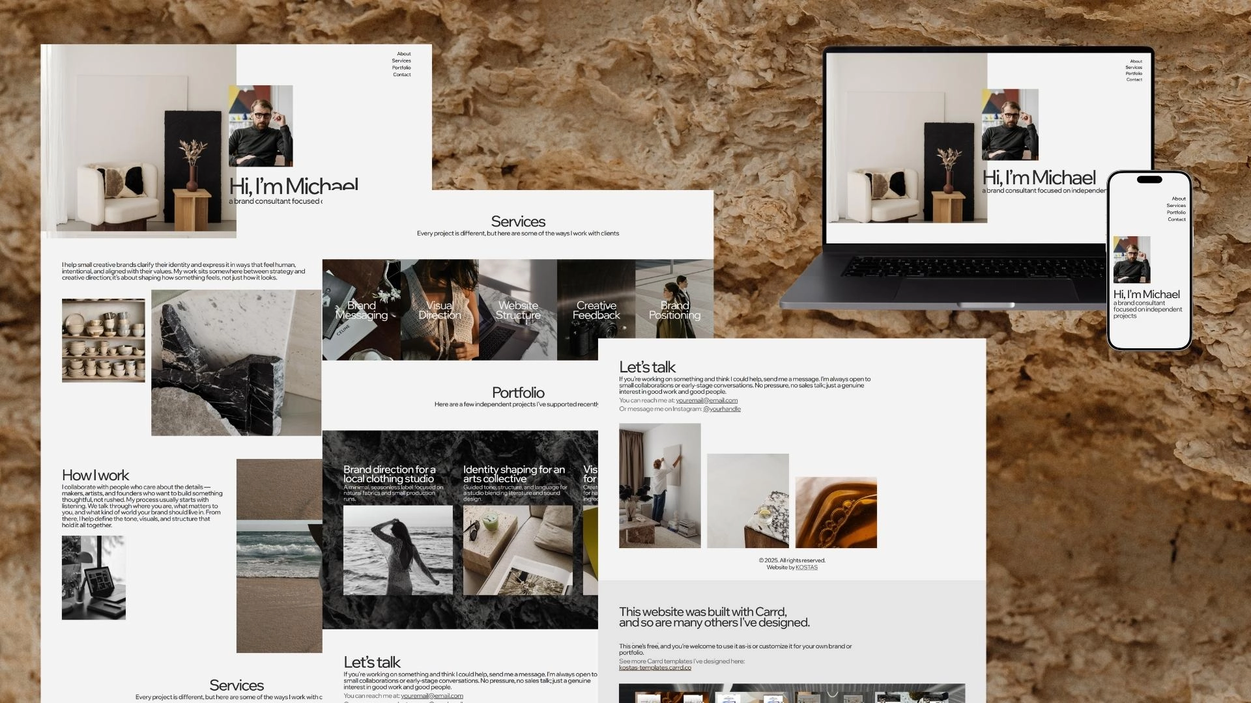Screen dimensions: 1251x703
Task: Click the person hanging canvas photo
Action: click(x=659, y=486)
